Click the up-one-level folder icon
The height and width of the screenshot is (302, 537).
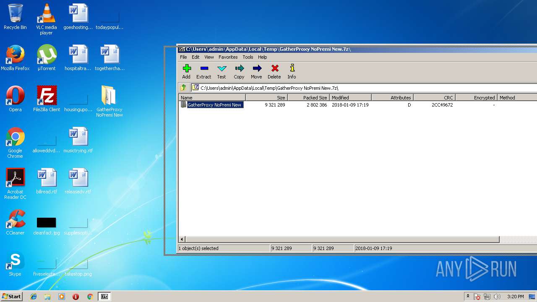183,88
